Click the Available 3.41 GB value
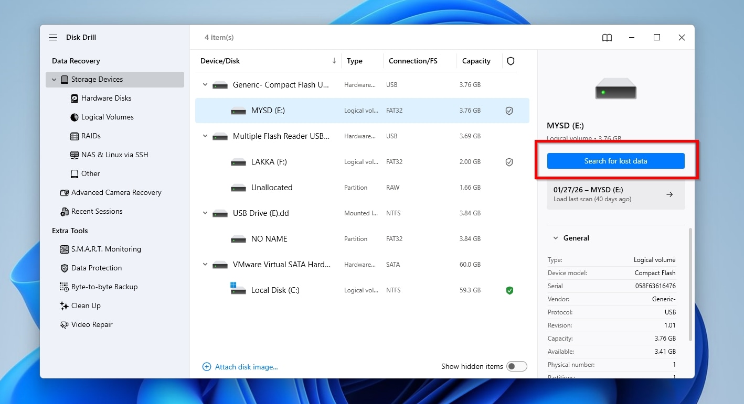This screenshot has width=744, height=404. (x=664, y=352)
